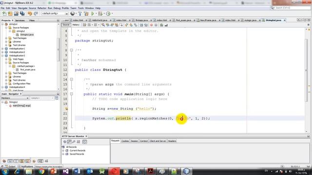The width and height of the screenshot is (312, 175).
Task: Click the New File toolbar icon
Action: click(4, 14)
